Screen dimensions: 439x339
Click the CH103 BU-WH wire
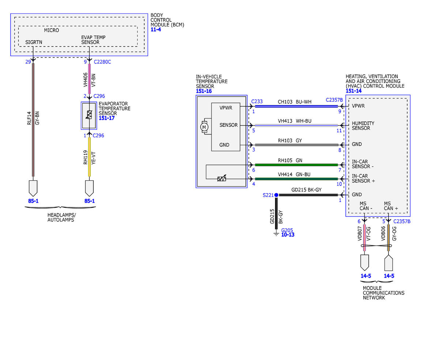tap(296, 106)
